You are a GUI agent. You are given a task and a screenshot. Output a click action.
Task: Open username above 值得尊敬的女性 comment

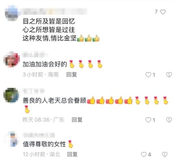(x=39, y=135)
